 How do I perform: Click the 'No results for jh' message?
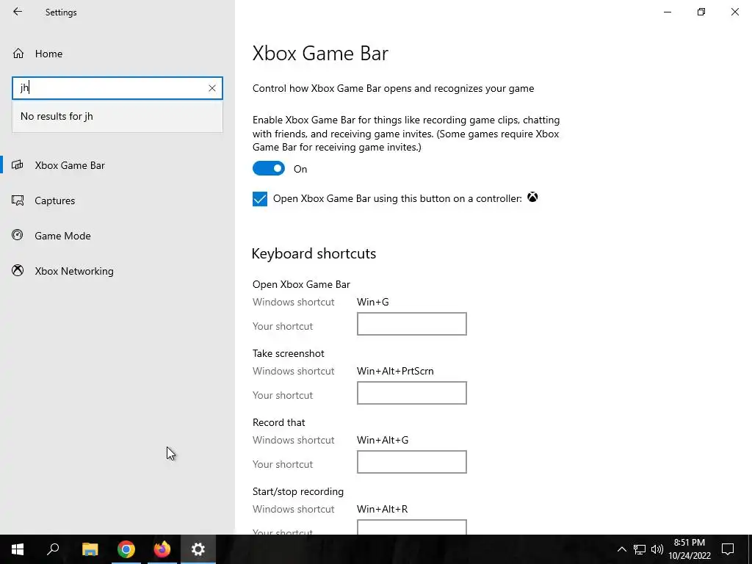click(57, 117)
